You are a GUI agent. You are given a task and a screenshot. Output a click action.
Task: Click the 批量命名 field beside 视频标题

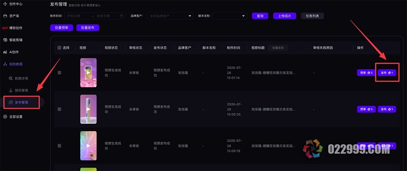[278, 48]
